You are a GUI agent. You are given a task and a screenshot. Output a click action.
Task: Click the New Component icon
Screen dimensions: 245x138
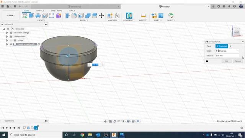(x=110, y=16)
